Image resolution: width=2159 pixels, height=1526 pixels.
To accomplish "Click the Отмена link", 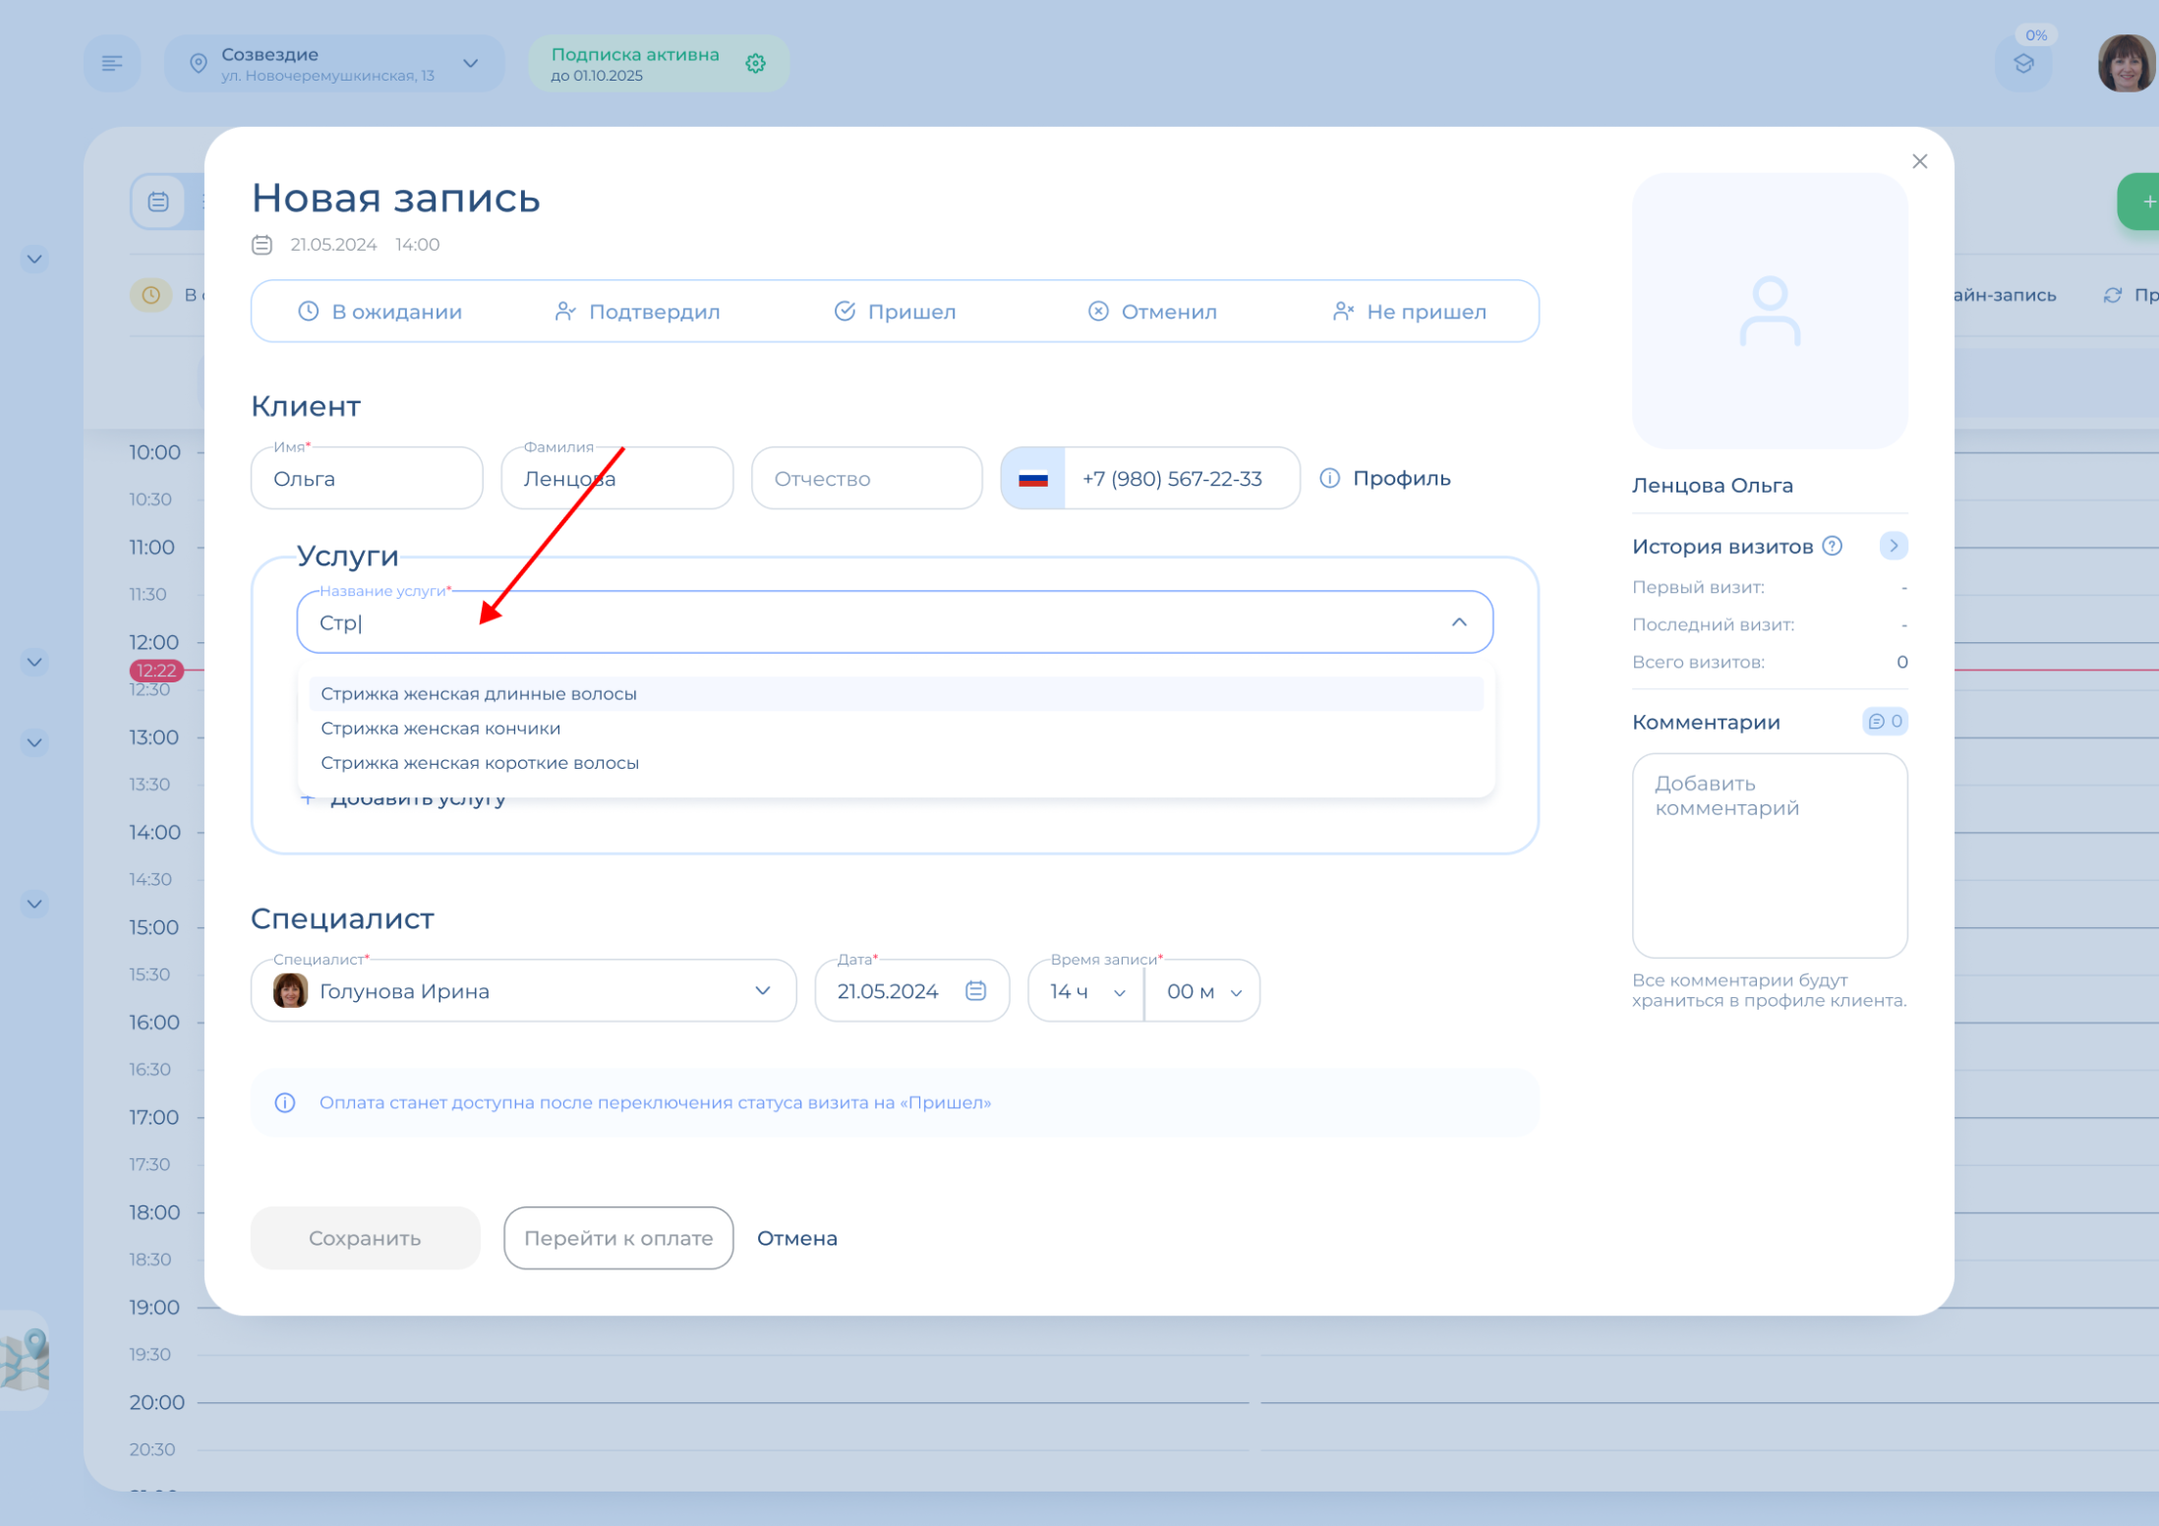I will tap(796, 1238).
